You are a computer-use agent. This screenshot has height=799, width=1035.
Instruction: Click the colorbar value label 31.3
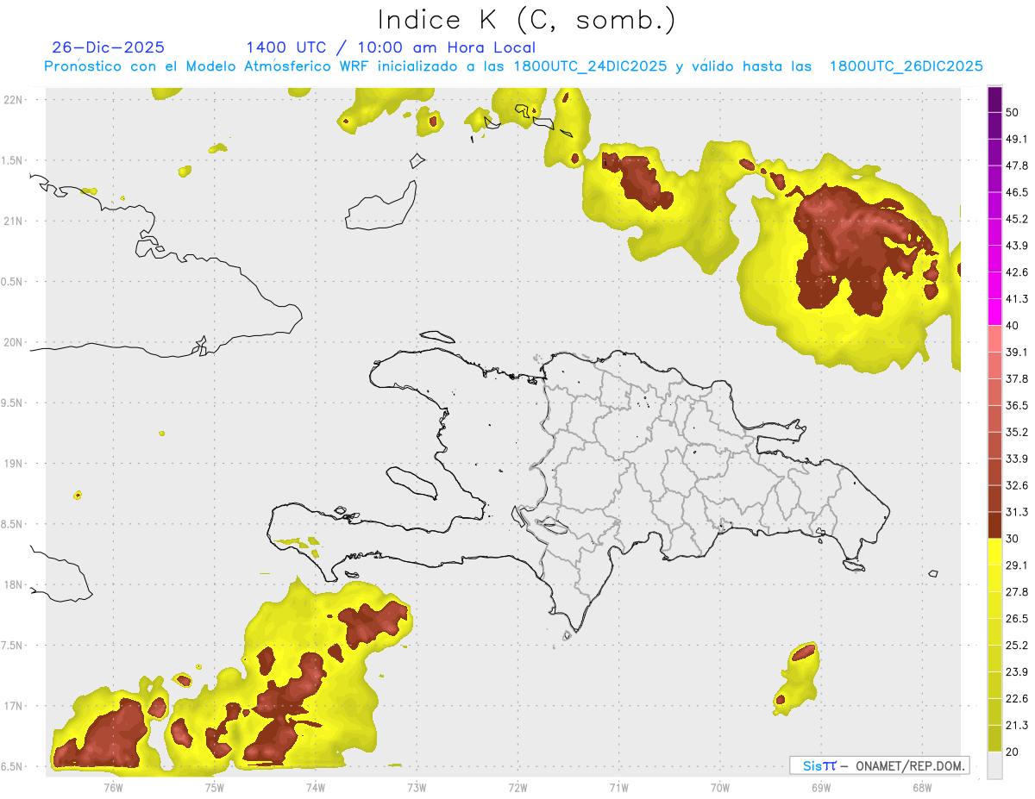pyautogui.click(x=1017, y=513)
